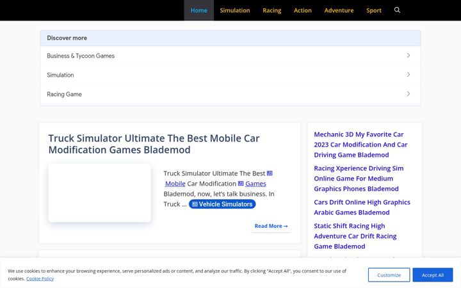Open the Sport menu item
This screenshot has width=461, height=288.
(x=374, y=10)
